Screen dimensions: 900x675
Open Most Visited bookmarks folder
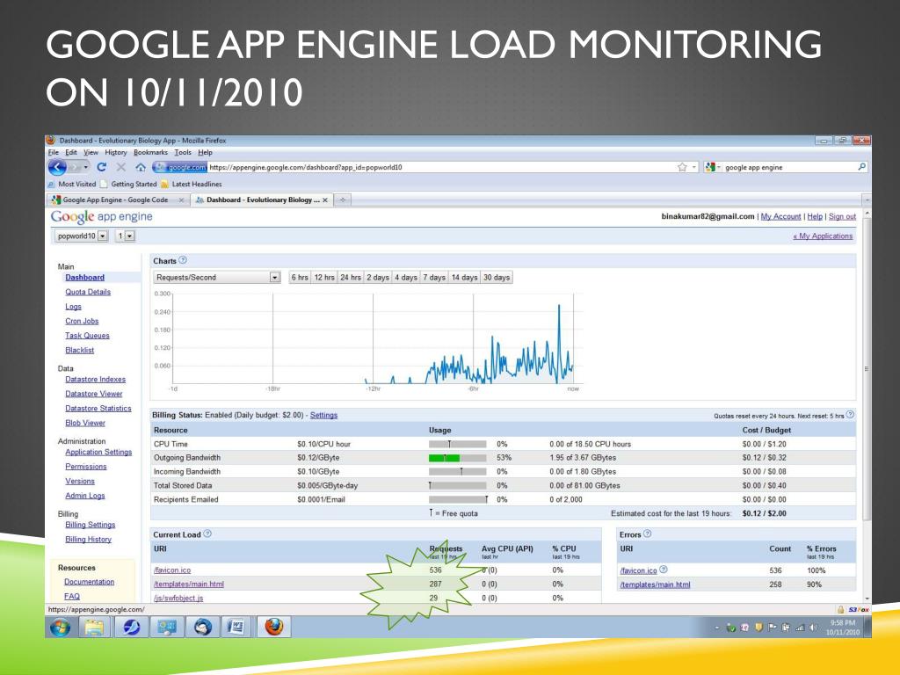pos(72,185)
